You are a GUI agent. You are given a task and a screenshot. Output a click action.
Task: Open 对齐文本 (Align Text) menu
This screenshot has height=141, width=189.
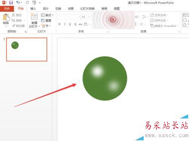point(159,20)
